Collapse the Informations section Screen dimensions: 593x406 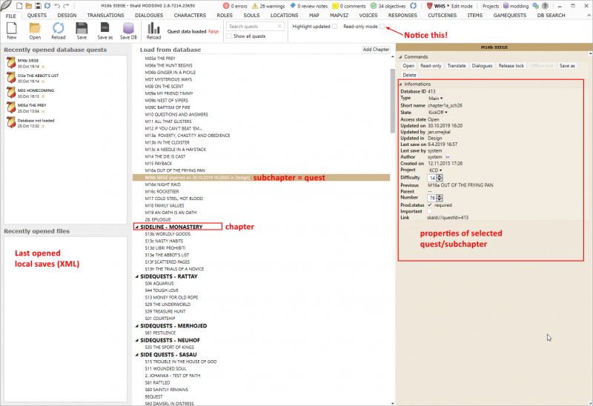[400, 84]
